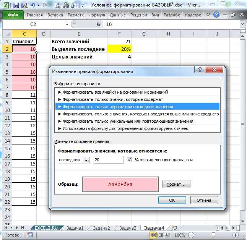This screenshot has width=247, height=240.
Task: Select the yellow cell F2 with 20%
Action: click(x=119, y=49)
